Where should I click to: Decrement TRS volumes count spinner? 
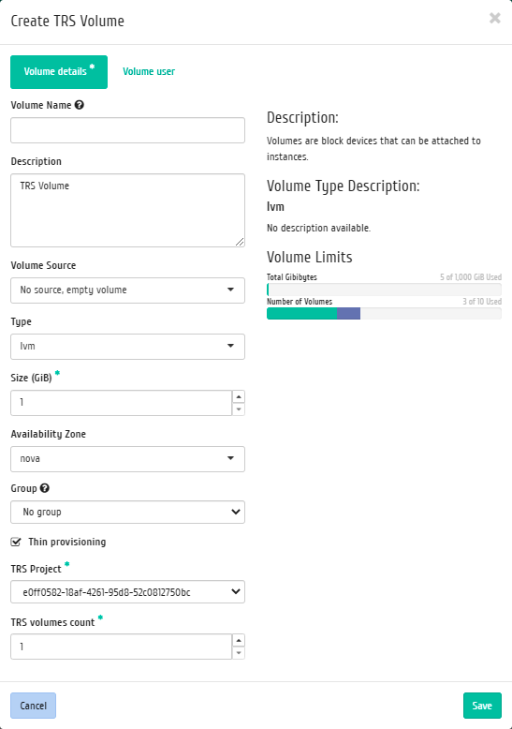click(x=239, y=653)
